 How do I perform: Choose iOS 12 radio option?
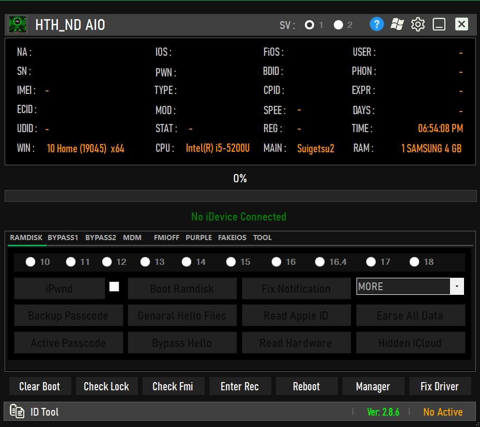pyautogui.click(x=107, y=262)
